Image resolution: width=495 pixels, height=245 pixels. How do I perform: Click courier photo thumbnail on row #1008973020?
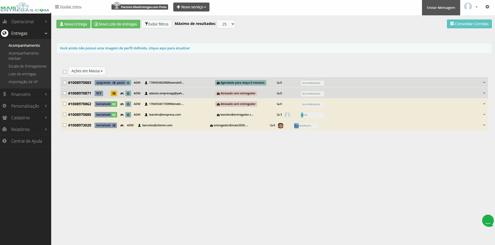pos(281,126)
